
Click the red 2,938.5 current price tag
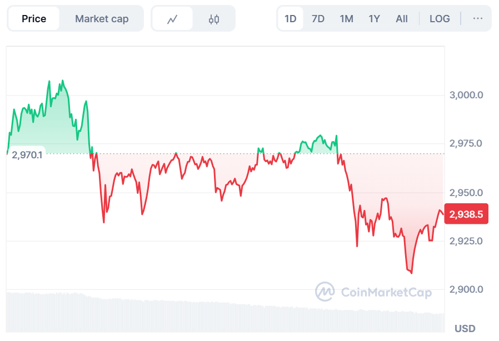pyautogui.click(x=466, y=214)
